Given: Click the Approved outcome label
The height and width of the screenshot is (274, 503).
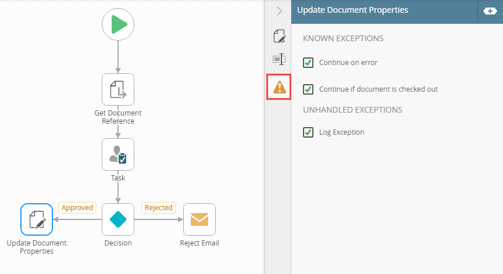Looking at the screenshot, I should tap(77, 208).
